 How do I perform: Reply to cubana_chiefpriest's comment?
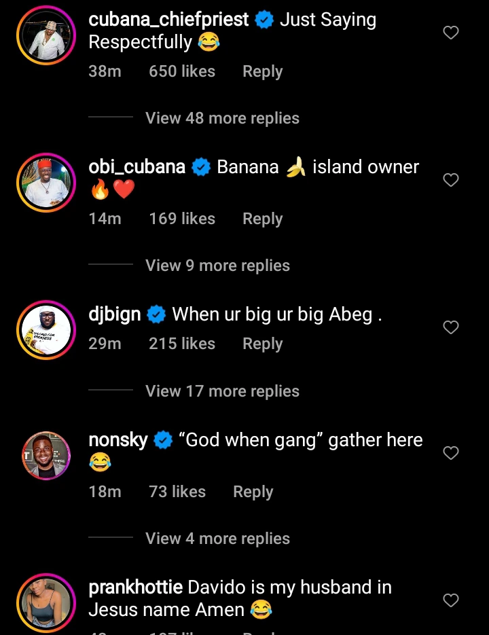(262, 72)
